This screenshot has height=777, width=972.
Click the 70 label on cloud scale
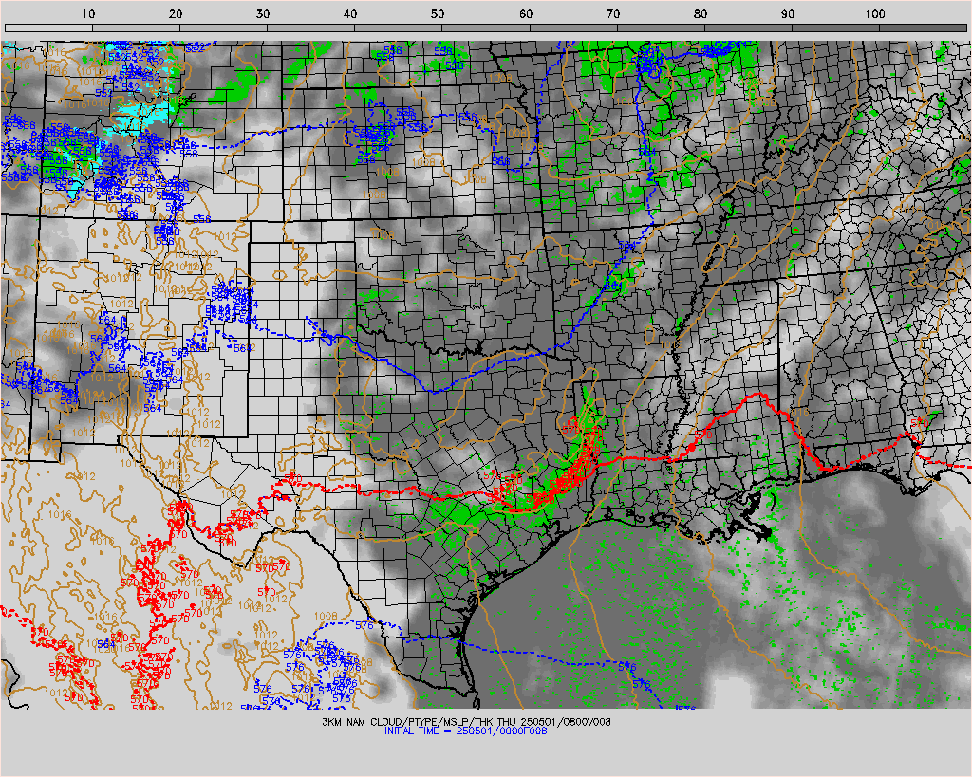(612, 14)
